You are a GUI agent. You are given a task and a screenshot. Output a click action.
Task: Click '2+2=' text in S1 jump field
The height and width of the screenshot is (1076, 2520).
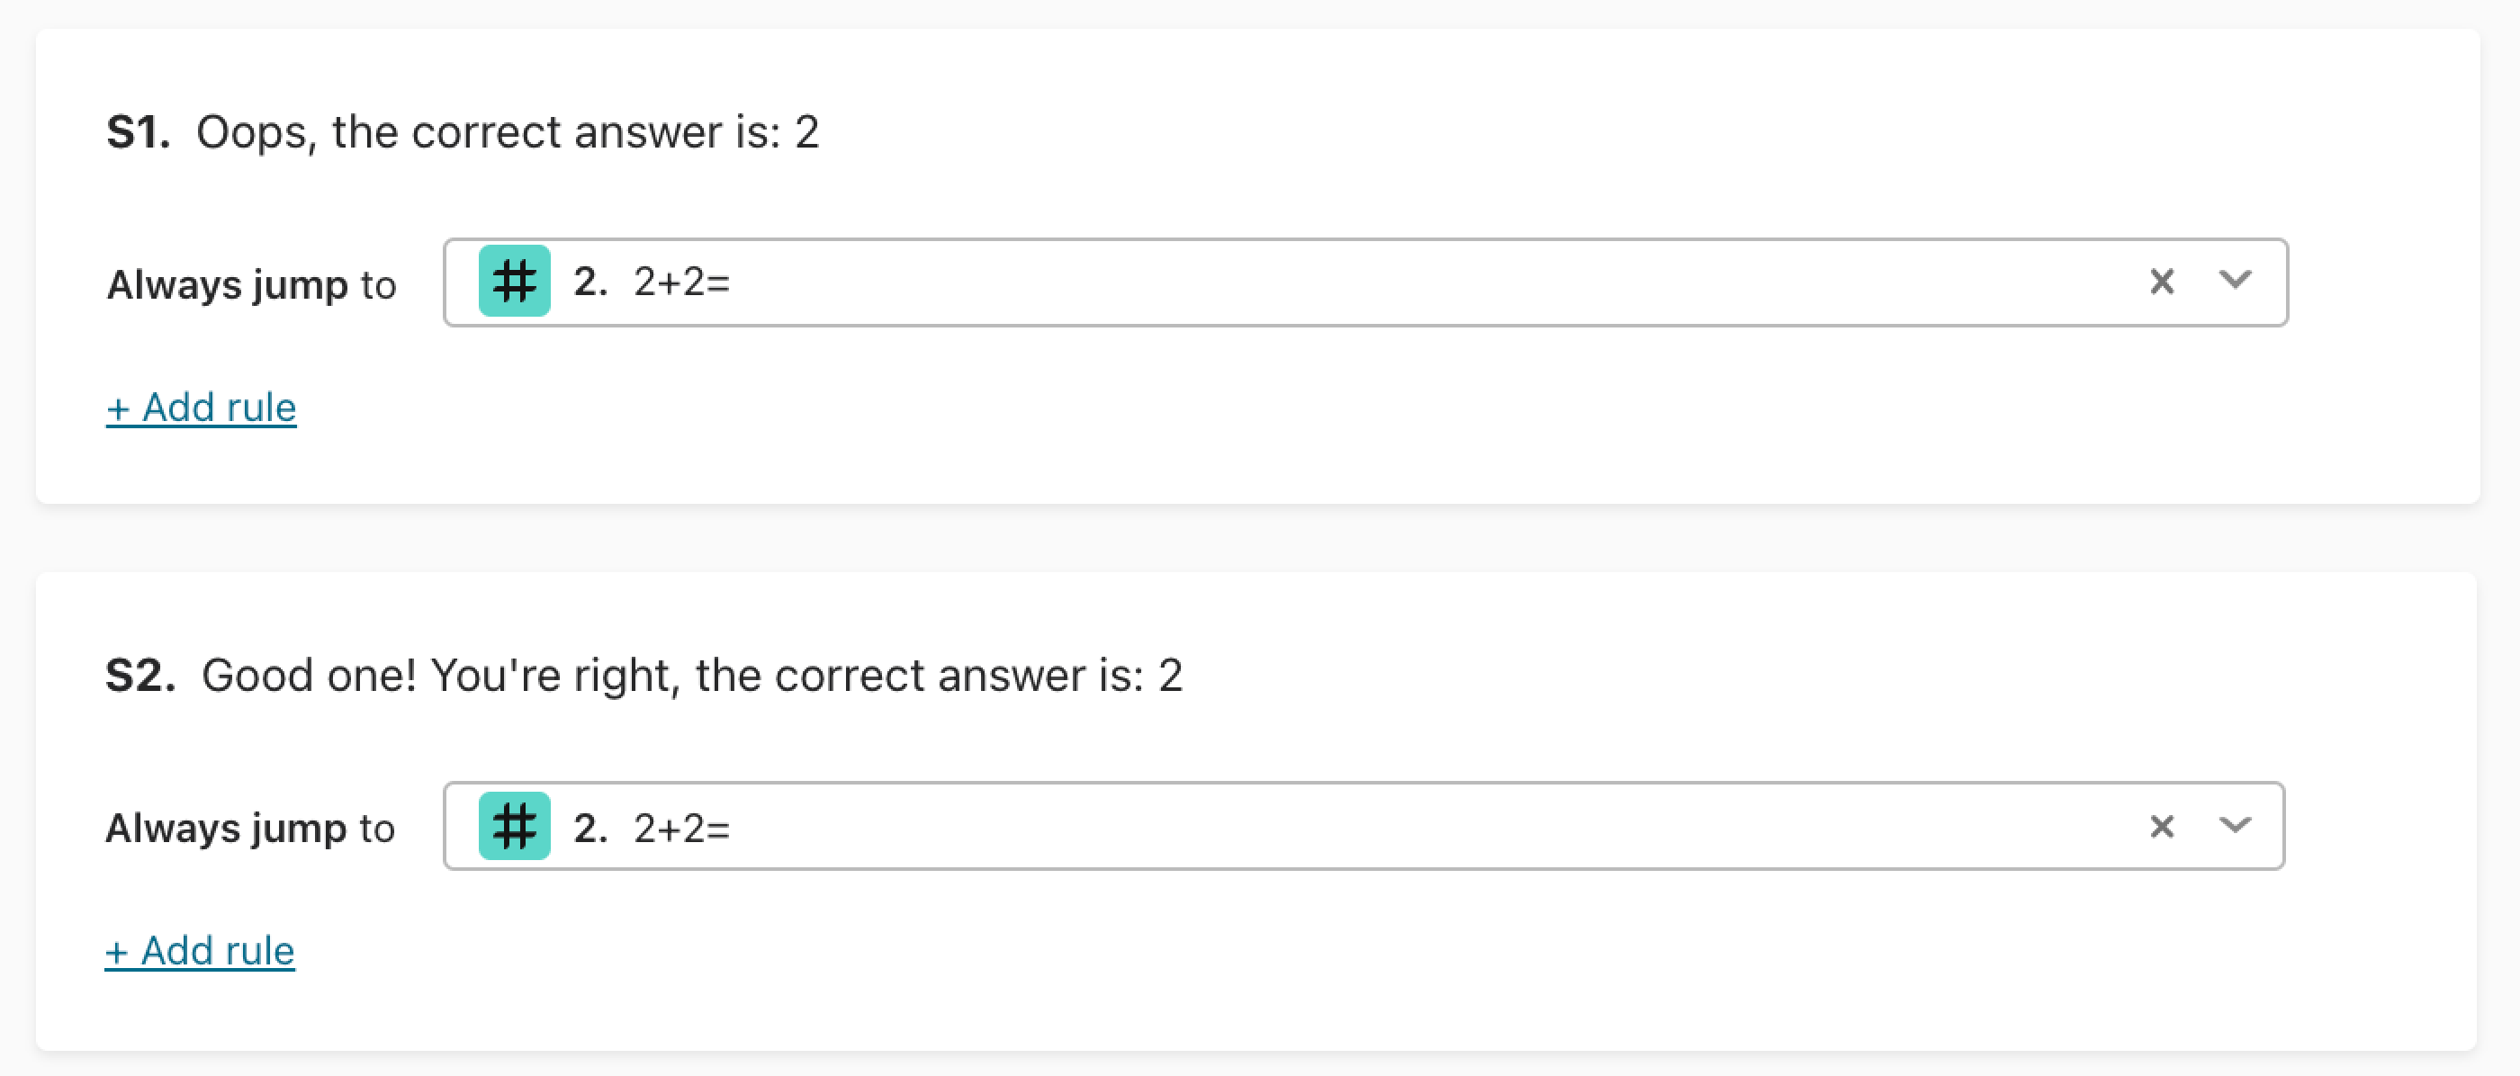682,282
